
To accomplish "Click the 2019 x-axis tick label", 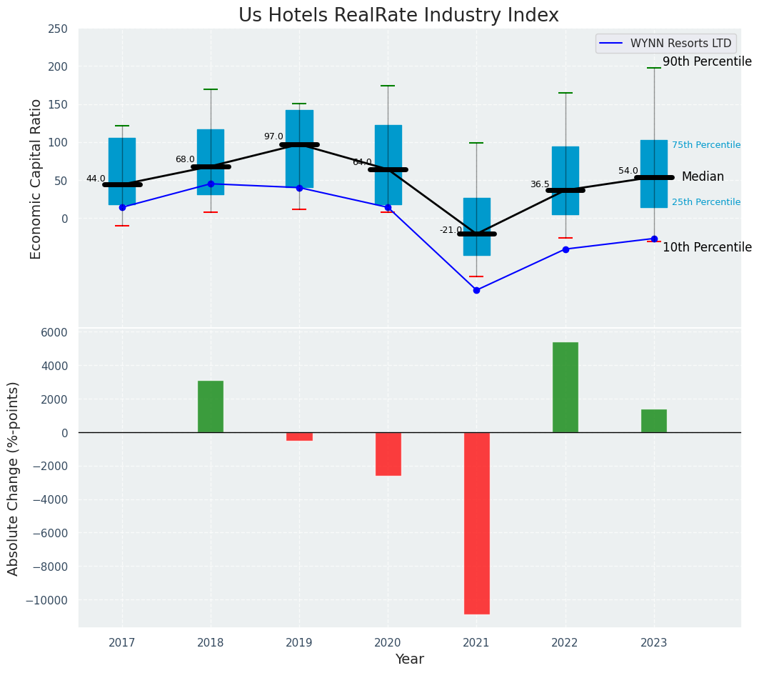I will tap(299, 642).
